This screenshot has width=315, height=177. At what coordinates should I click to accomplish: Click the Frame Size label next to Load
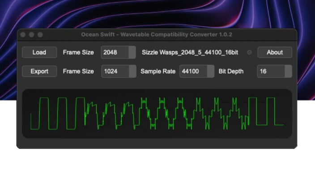click(78, 52)
